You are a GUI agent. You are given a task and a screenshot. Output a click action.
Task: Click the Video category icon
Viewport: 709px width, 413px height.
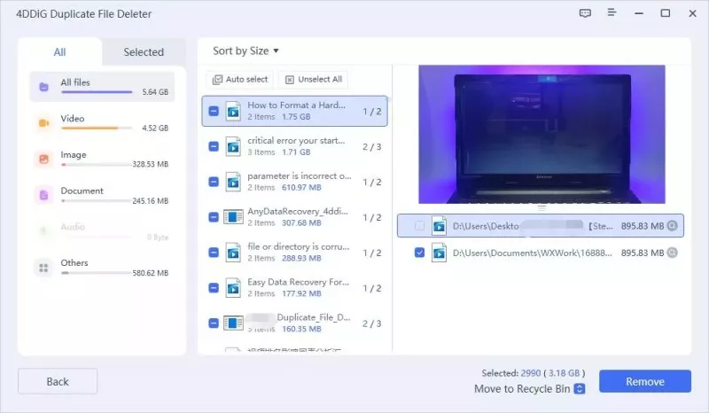(43, 123)
